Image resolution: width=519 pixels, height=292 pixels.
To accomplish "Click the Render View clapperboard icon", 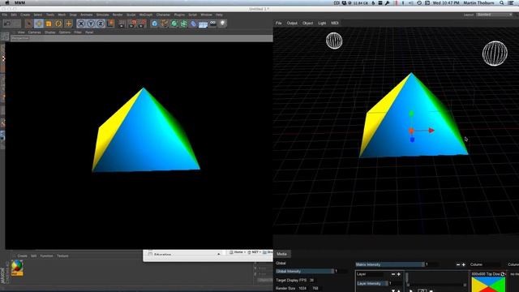I will [122, 24].
